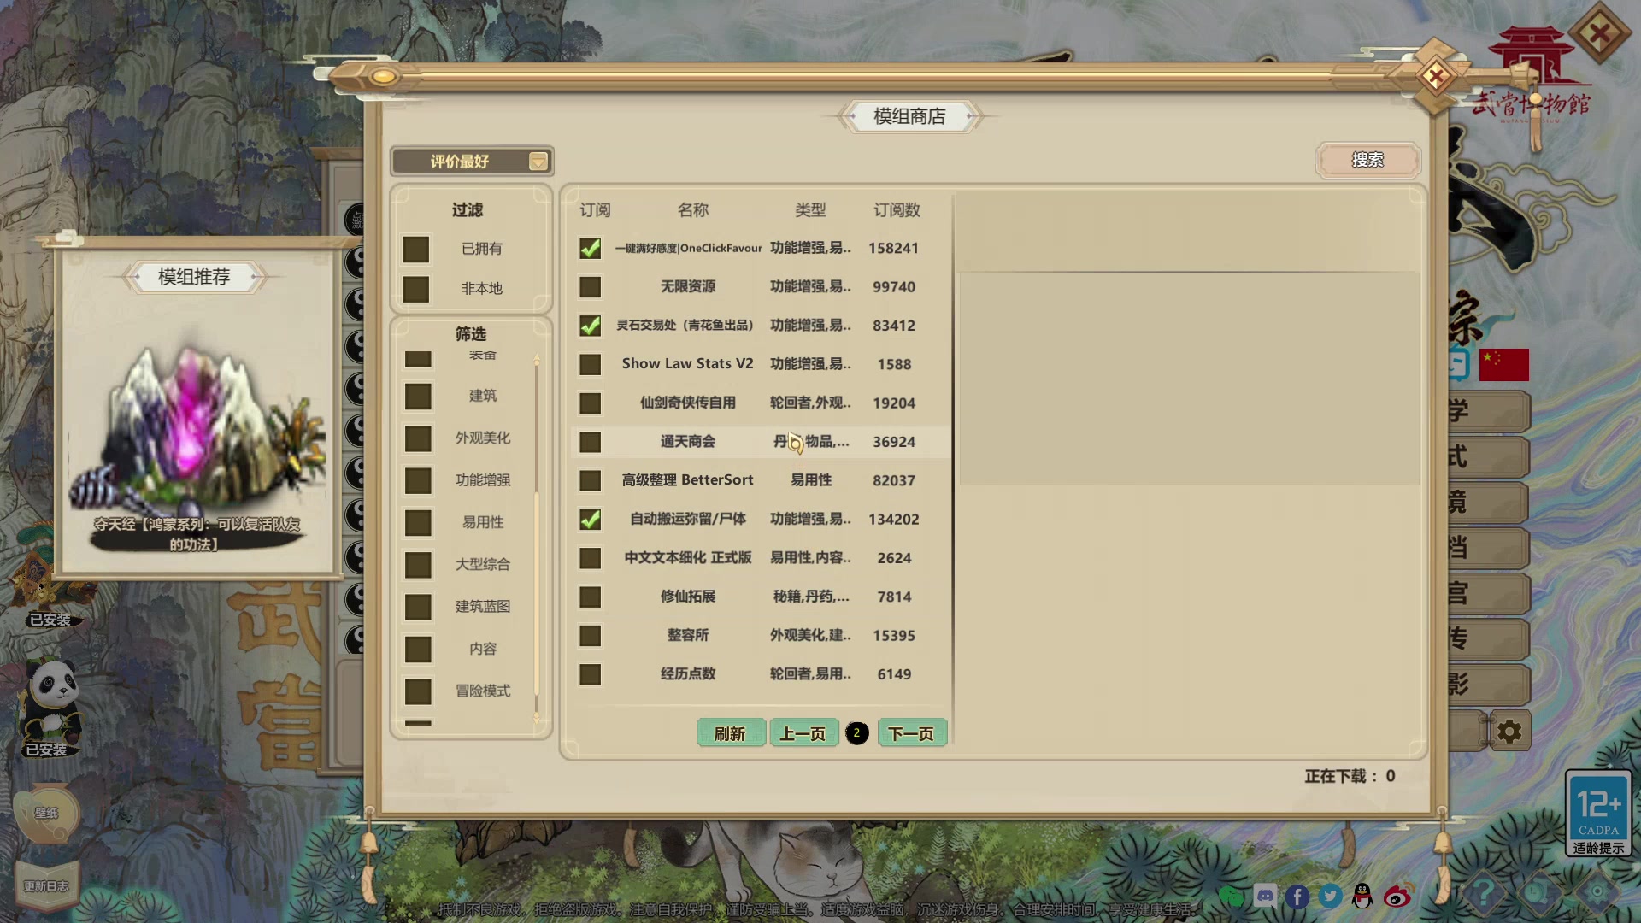
Task: Toggle the 已拥有 filter checkbox
Action: pyautogui.click(x=416, y=249)
